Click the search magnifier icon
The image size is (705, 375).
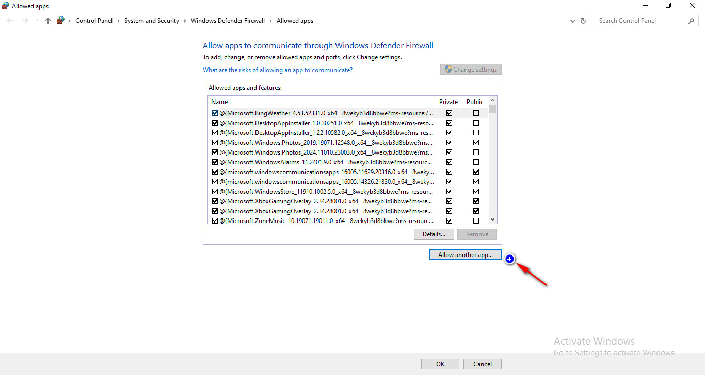pyautogui.click(x=692, y=21)
